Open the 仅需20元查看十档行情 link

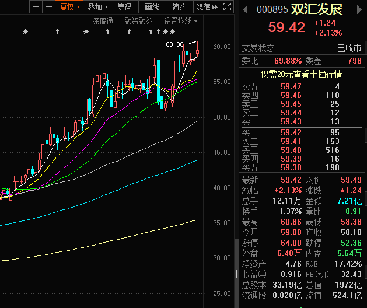click(301, 74)
